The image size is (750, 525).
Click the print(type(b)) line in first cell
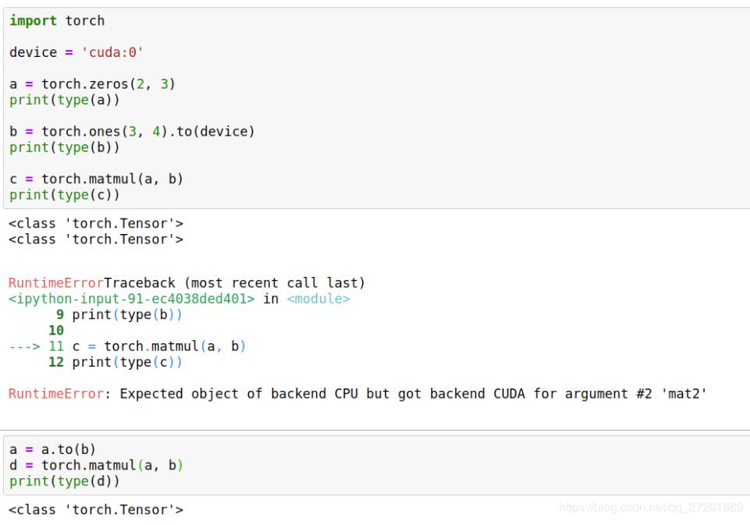65,147
